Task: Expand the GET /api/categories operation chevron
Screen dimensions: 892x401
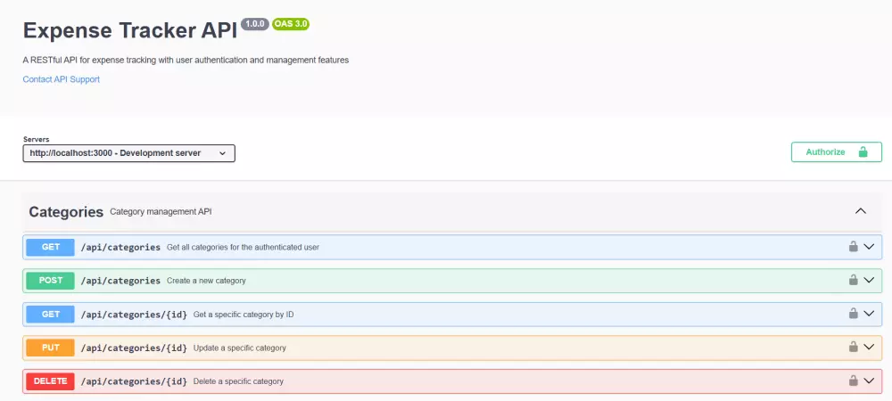Action: click(870, 247)
